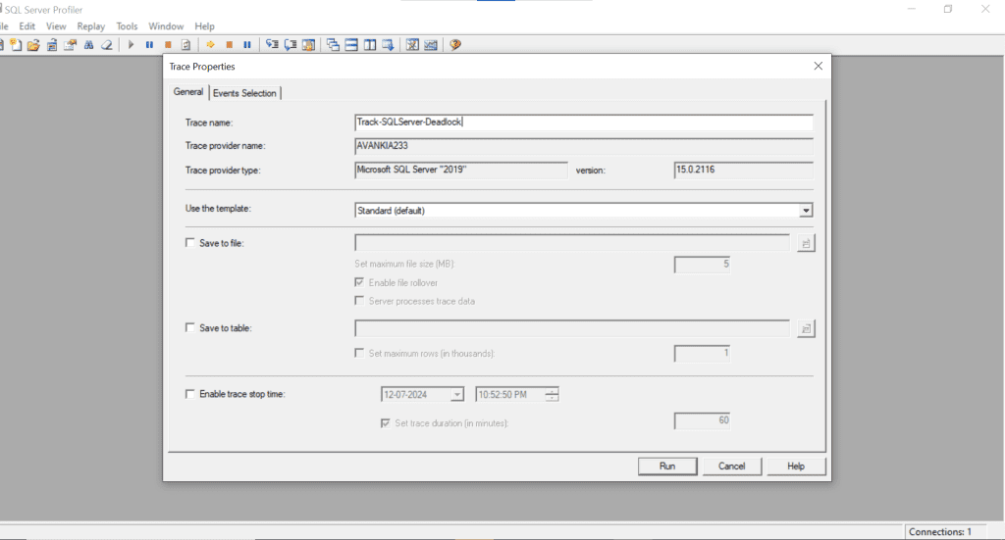Click the browse button beside Save to file
Viewport: 1005px width, 540px height.
click(x=805, y=243)
